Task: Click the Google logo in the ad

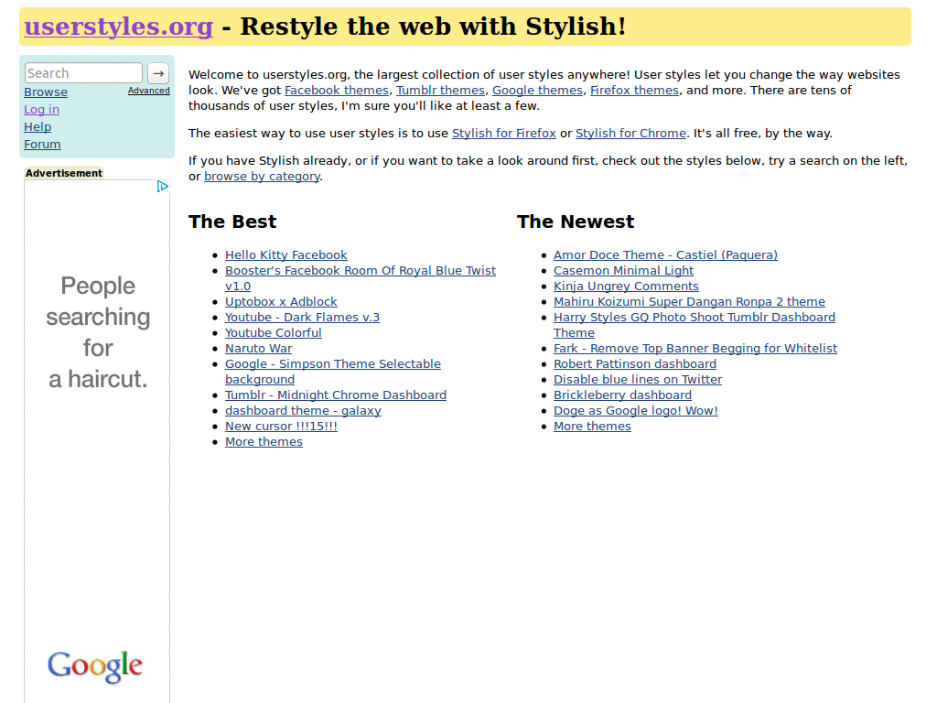Action: tap(95, 666)
